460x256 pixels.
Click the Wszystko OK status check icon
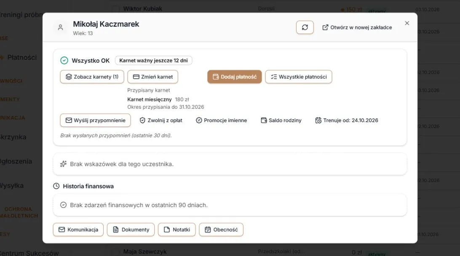[x=64, y=60]
